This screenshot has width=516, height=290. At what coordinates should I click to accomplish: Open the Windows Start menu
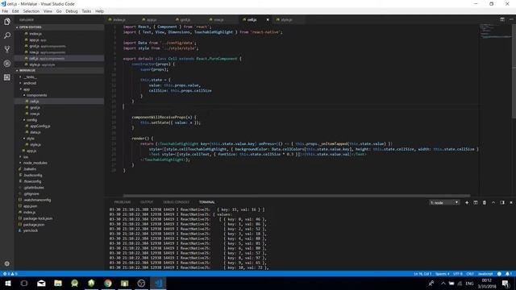pyautogui.click(x=7, y=283)
